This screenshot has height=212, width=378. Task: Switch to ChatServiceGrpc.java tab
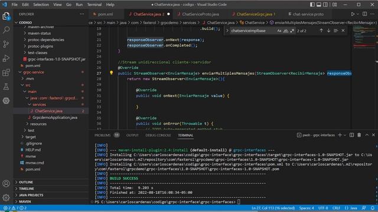[256, 14]
